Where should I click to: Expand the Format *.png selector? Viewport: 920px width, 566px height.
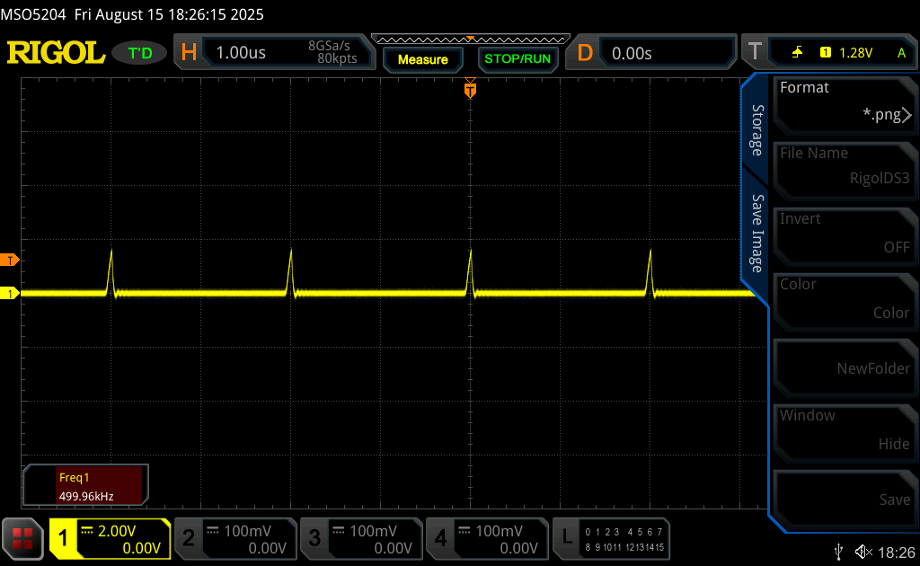coord(844,102)
